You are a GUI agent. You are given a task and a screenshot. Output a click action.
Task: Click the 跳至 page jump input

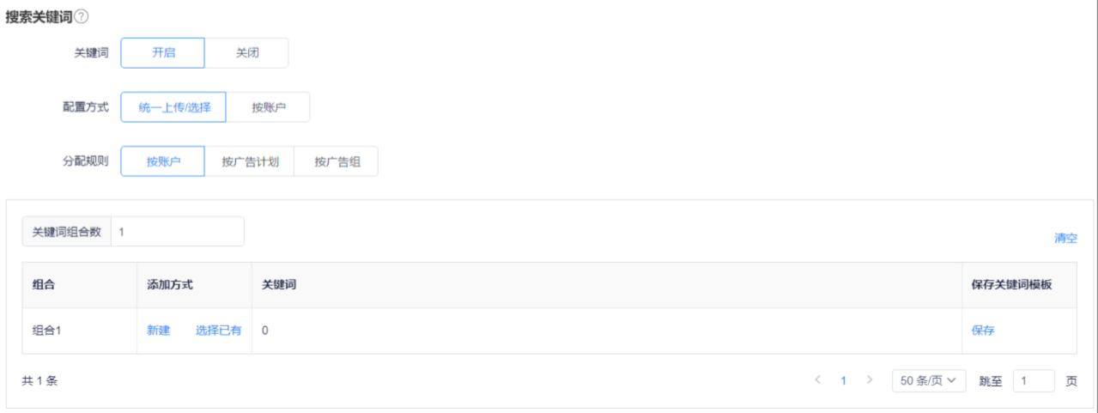point(1033,380)
